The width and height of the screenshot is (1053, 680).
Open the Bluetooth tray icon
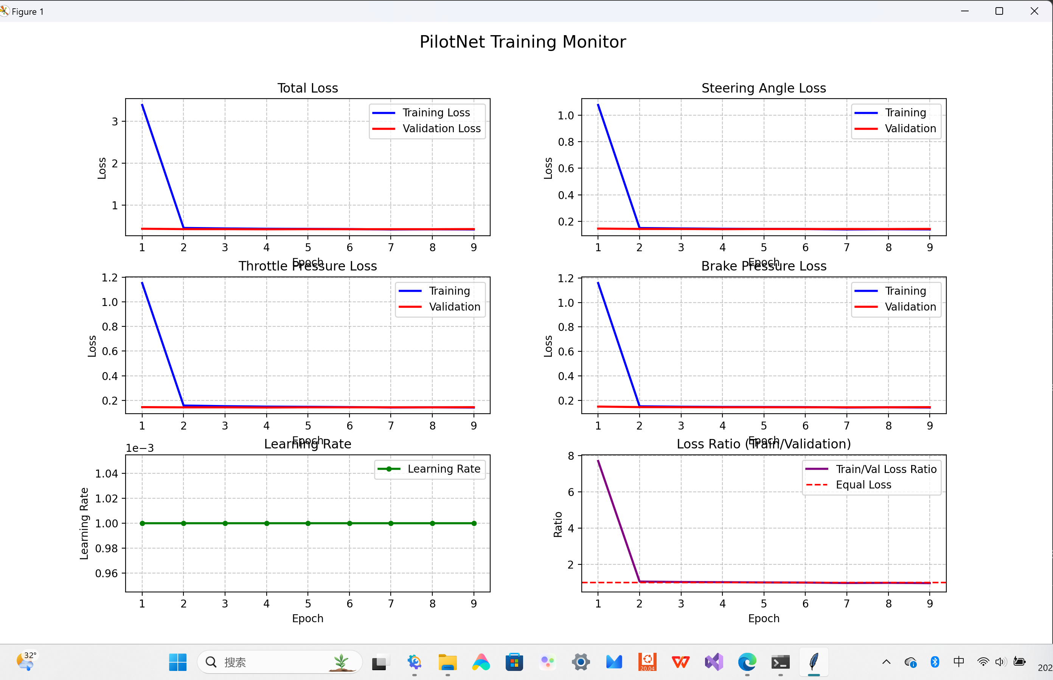[935, 661]
